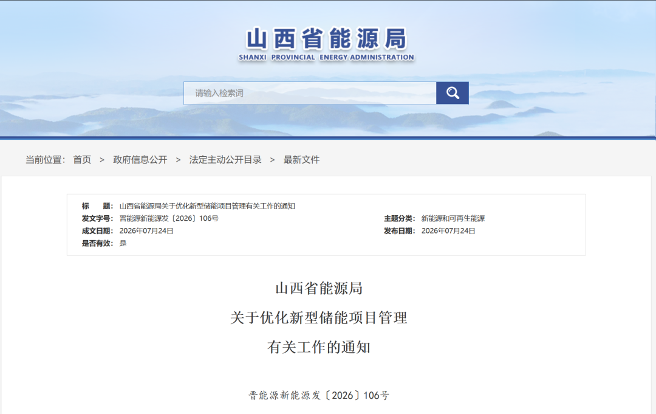Click the 发文字号: field label

tap(97, 218)
